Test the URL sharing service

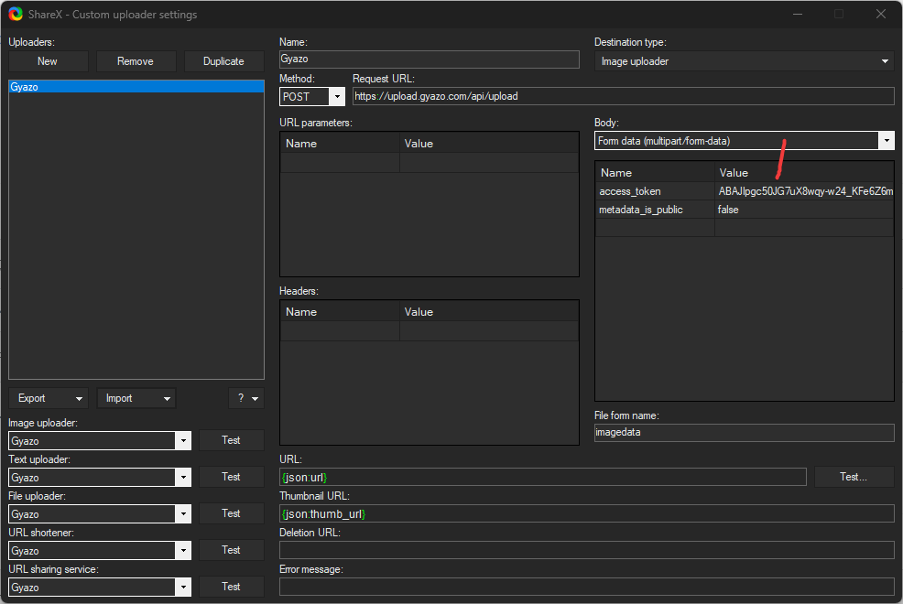tap(232, 587)
